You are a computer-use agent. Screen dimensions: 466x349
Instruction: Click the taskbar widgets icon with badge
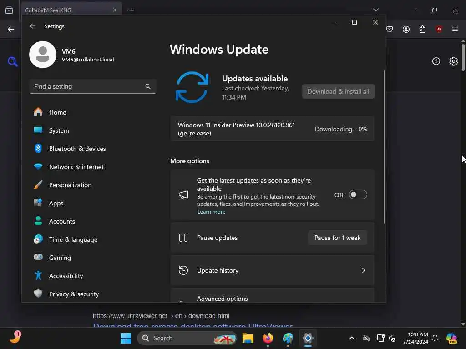coord(15,338)
